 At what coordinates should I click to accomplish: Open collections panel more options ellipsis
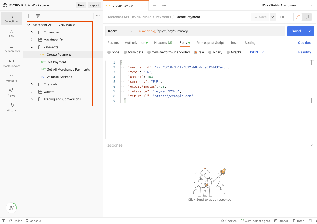(x=98, y=16)
